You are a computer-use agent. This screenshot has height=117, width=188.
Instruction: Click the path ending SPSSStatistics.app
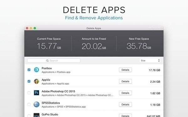point(64,107)
